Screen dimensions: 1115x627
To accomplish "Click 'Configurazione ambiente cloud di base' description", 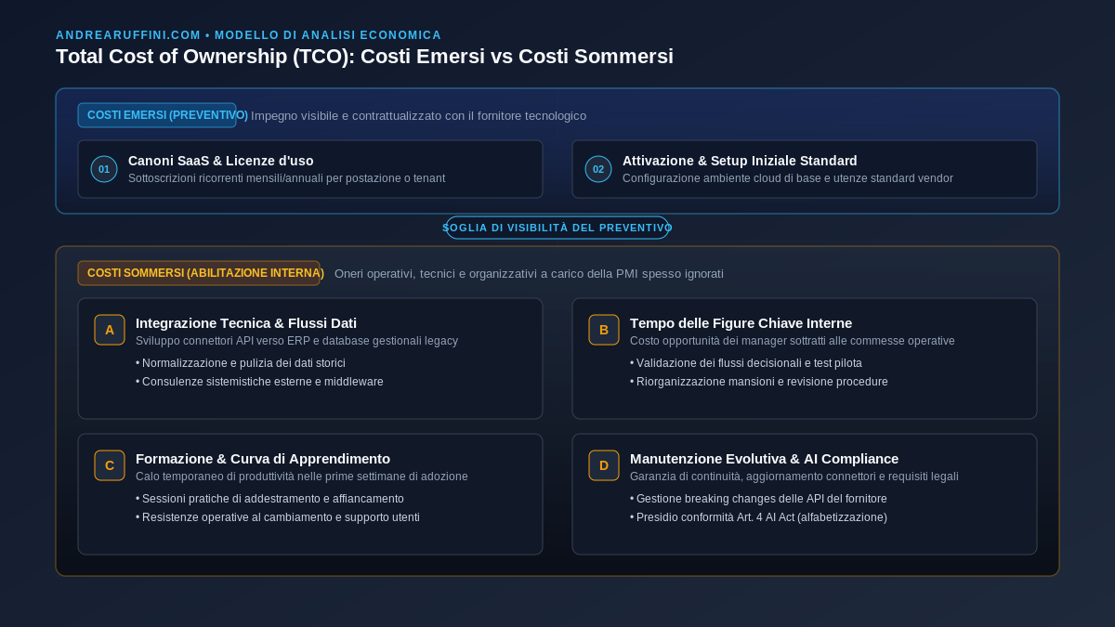I will (x=788, y=178).
